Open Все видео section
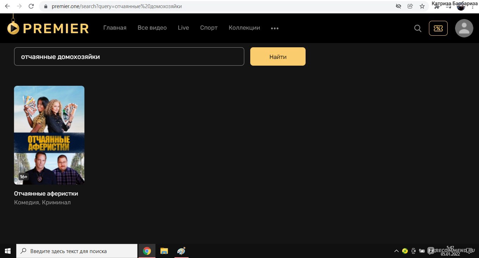This screenshot has width=479, height=258. (152, 28)
